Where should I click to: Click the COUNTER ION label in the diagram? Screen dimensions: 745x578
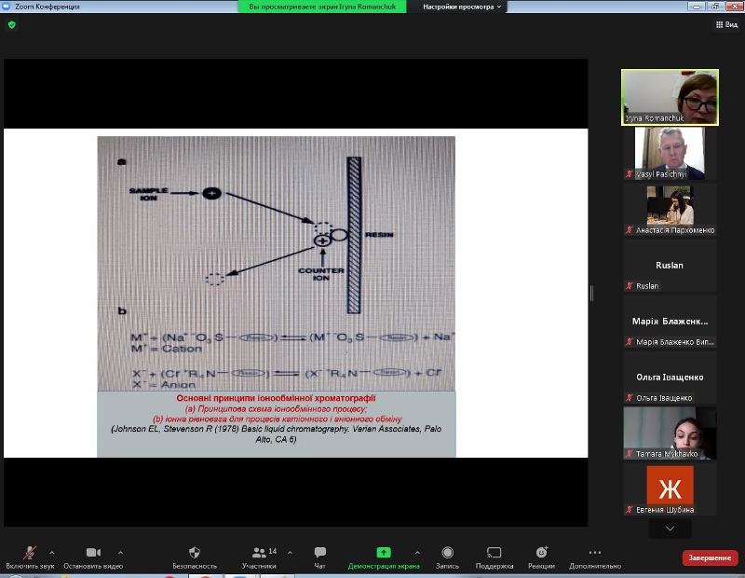coord(321,274)
